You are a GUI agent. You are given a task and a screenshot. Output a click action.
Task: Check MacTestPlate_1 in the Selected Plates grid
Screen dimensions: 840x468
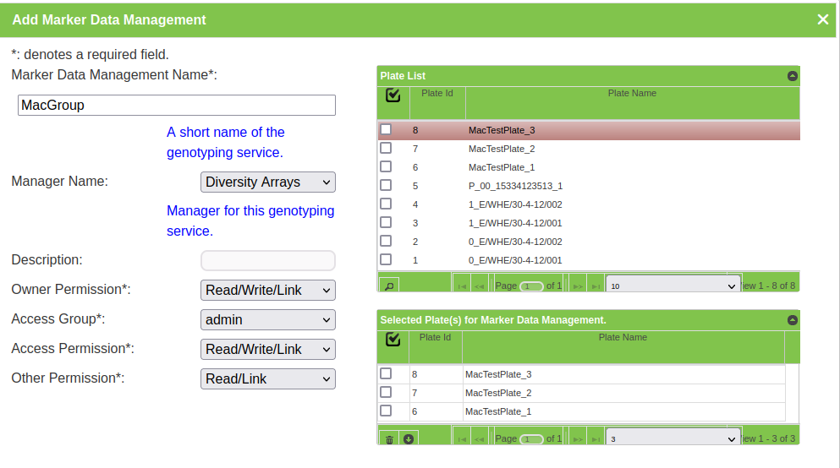pos(386,411)
